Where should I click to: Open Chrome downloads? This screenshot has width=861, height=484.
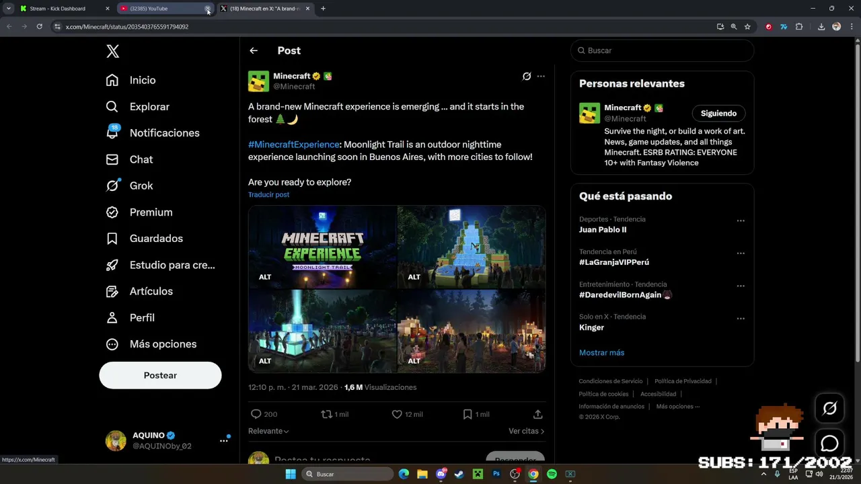[x=821, y=27]
